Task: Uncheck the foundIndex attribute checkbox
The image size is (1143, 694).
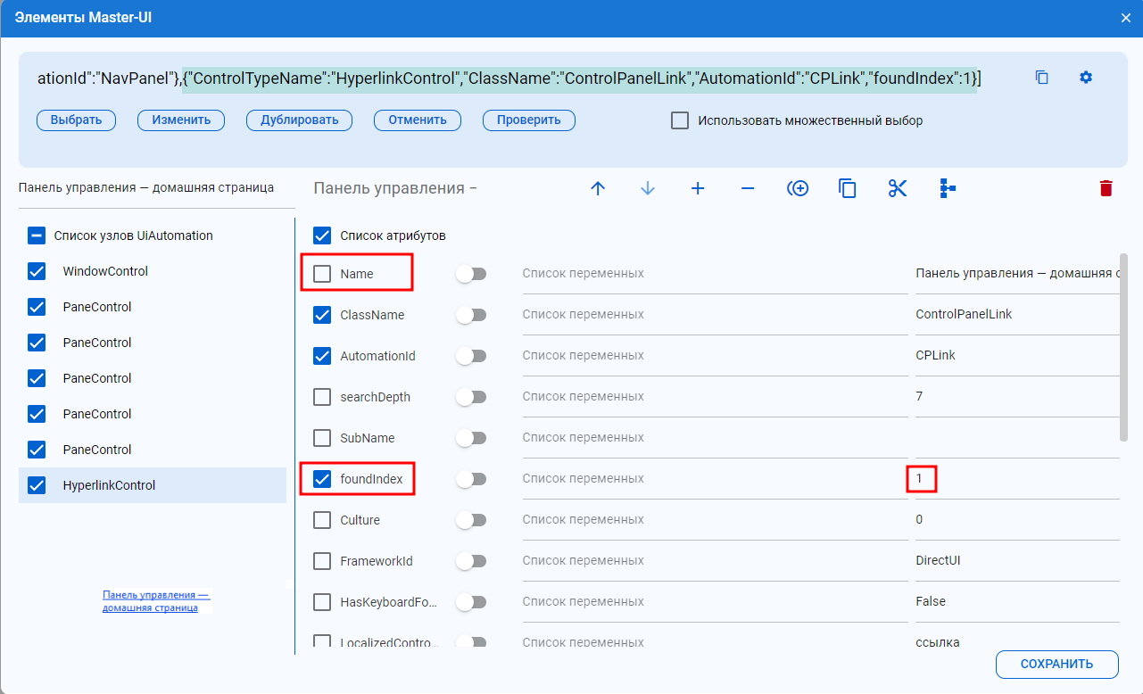Action: coord(322,479)
